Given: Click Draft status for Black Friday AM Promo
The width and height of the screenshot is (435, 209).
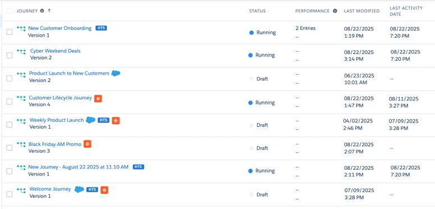Looking at the screenshot, I should [x=262, y=148].
